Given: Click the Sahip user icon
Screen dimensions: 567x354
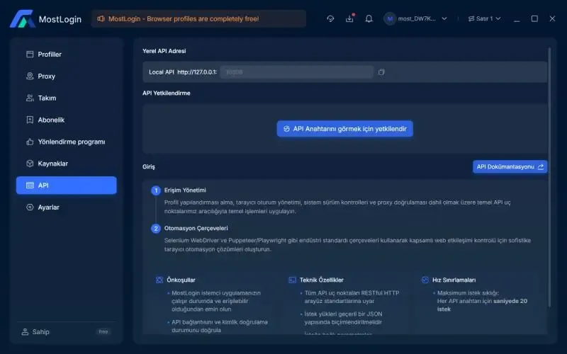Looking at the screenshot, I should pyautogui.click(x=25, y=331).
